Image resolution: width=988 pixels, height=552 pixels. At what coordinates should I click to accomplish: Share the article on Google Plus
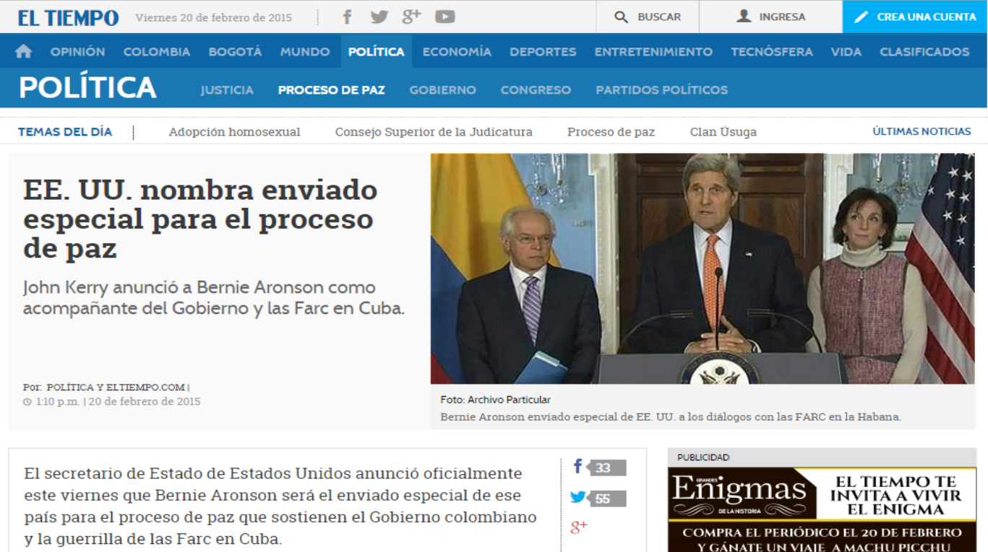[579, 527]
